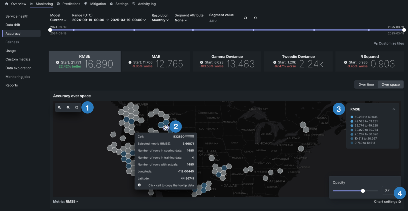The height and width of the screenshot is (211, 408).
Task: Zoom out on the accuracy map
Action: pos(68,108)
